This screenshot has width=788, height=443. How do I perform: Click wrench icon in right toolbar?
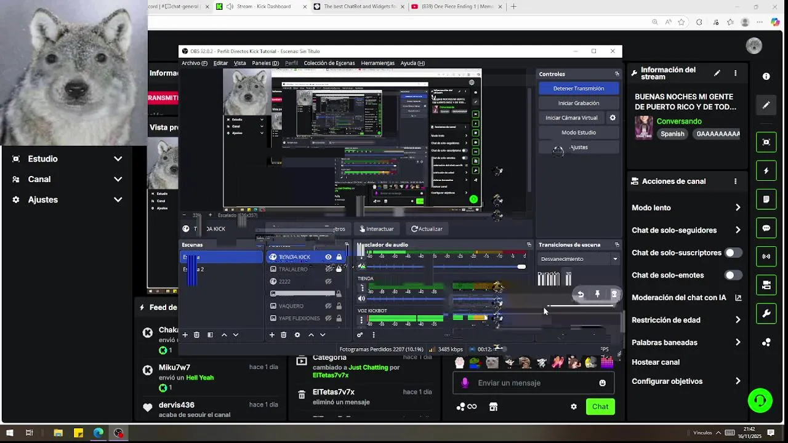tap(766, 314)
